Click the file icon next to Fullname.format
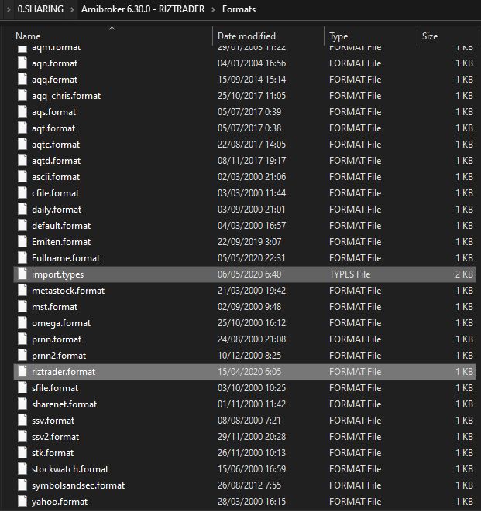This screenshot has width=481, height=511. coord(22,258)
